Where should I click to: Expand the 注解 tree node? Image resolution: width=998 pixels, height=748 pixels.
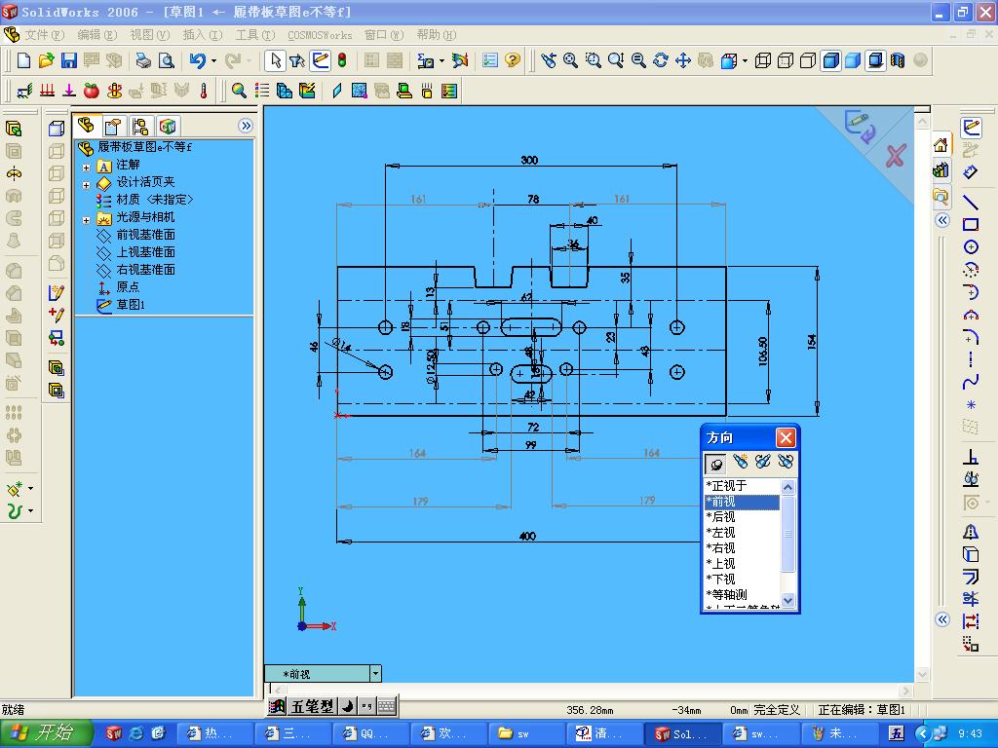click(x=86, y=168)
